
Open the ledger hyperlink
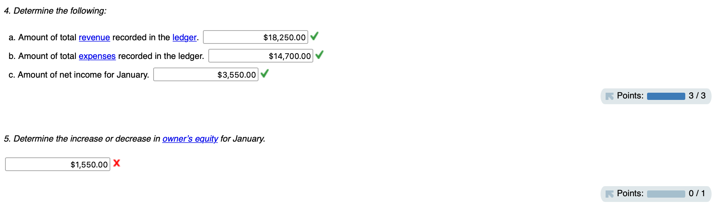[184, 37]
